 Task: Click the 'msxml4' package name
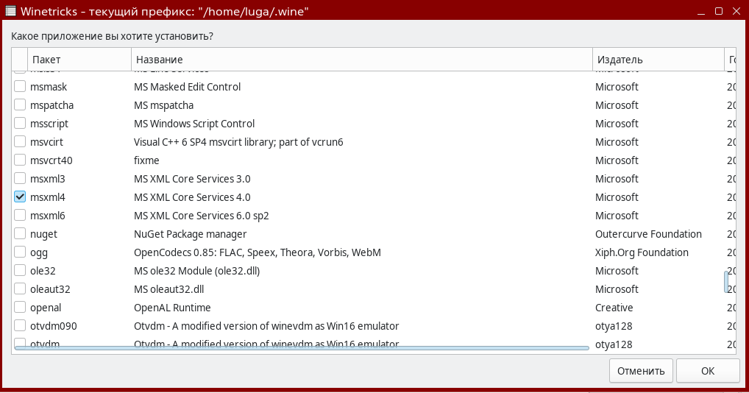click(47, 197)
